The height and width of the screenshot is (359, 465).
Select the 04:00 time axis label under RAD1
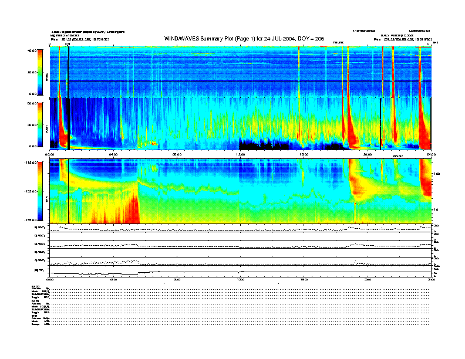point(114,154)
